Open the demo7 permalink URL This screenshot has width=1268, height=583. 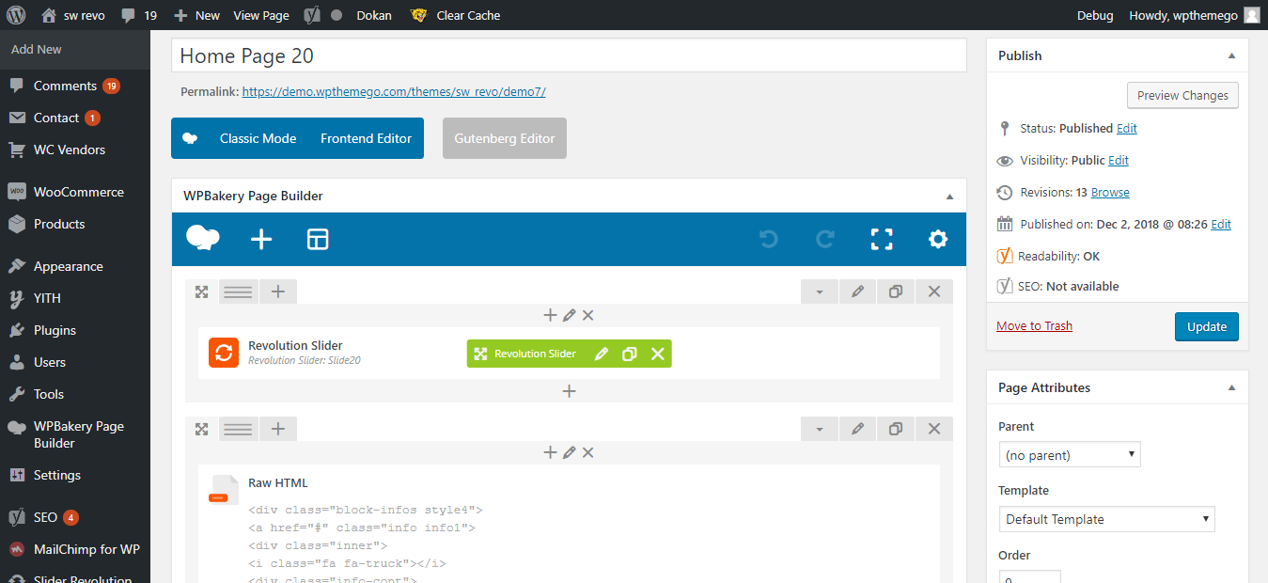(x=394, y=92)
